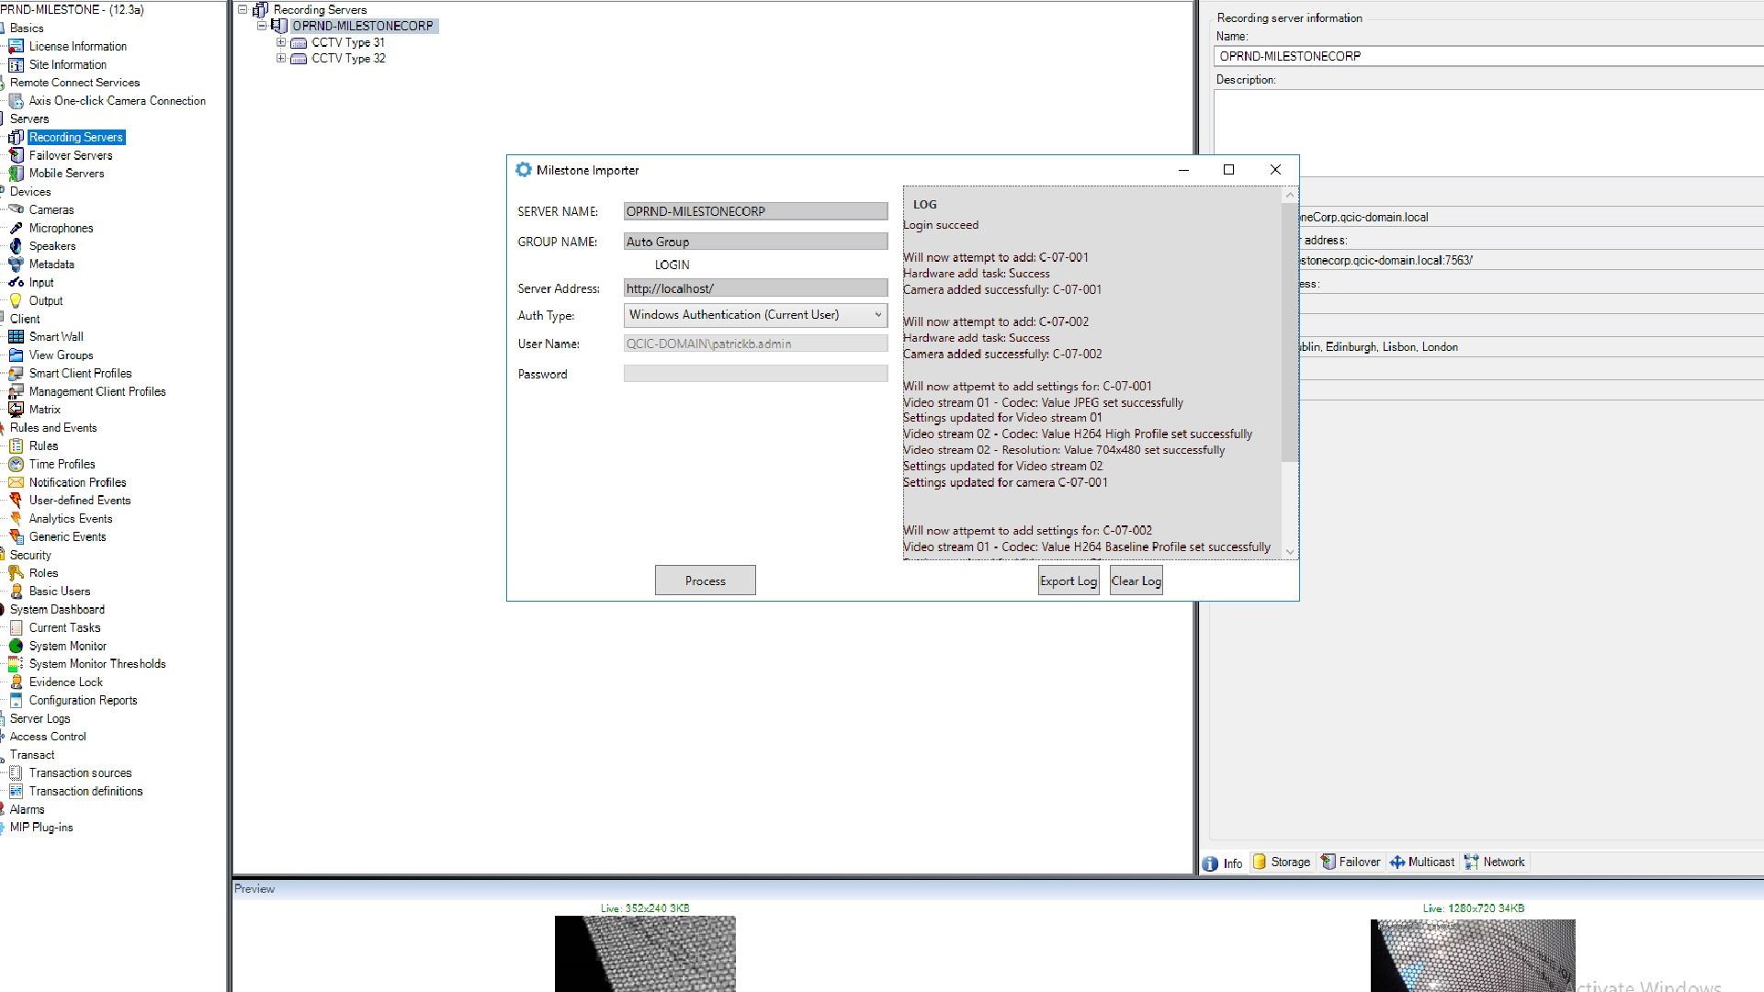Click the LOGIN button in importer

(673, 265)
